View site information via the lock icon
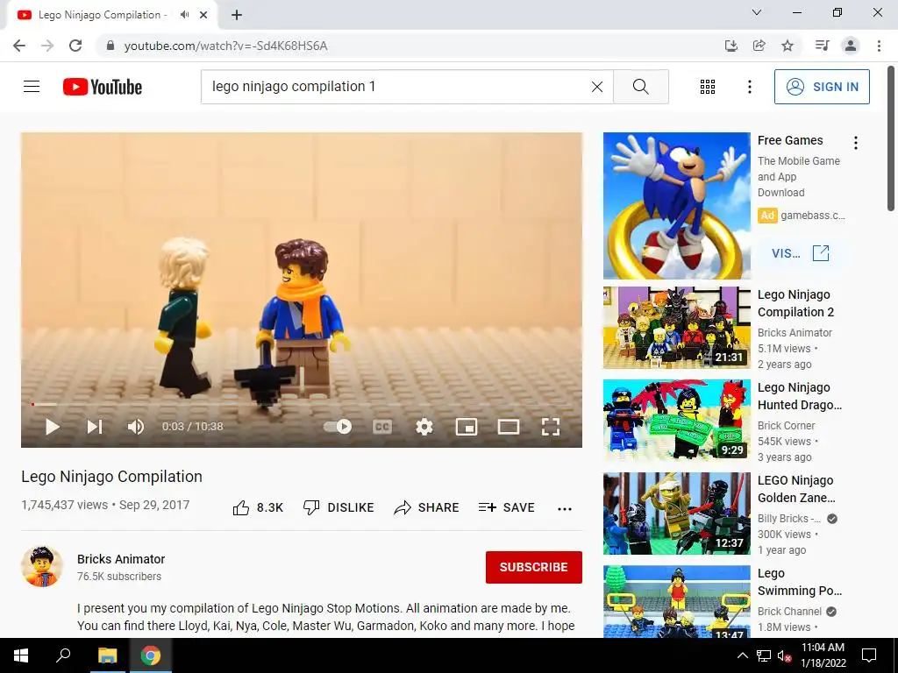The height and width of the screenshot is (673, 898). 110,46
